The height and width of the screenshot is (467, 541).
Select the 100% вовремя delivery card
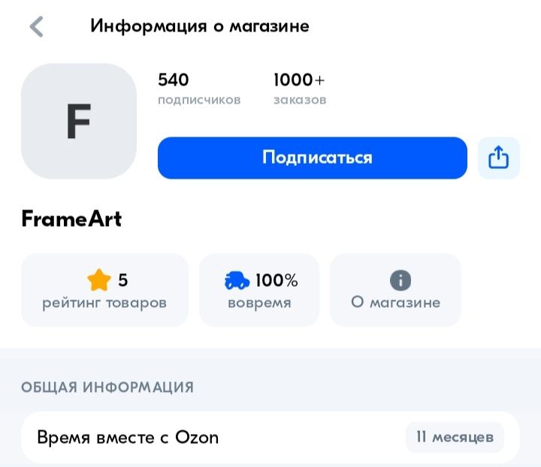coord(259,291)
